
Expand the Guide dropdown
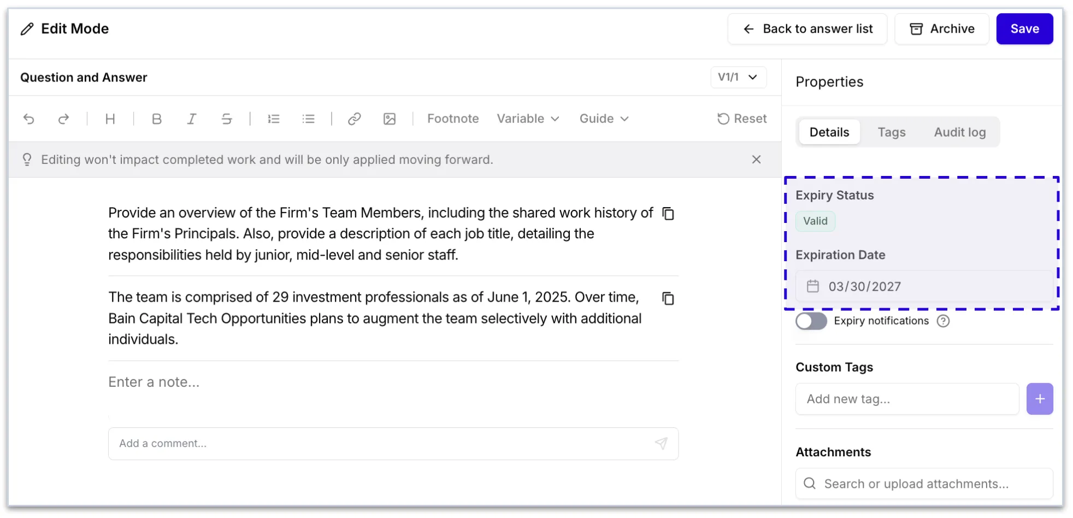(x=604, y=119)
